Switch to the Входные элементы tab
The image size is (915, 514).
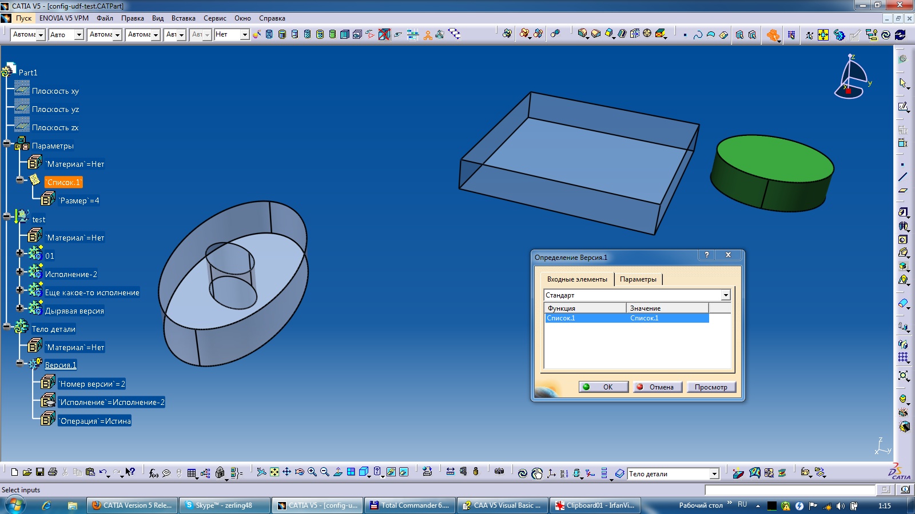[577, 279]
